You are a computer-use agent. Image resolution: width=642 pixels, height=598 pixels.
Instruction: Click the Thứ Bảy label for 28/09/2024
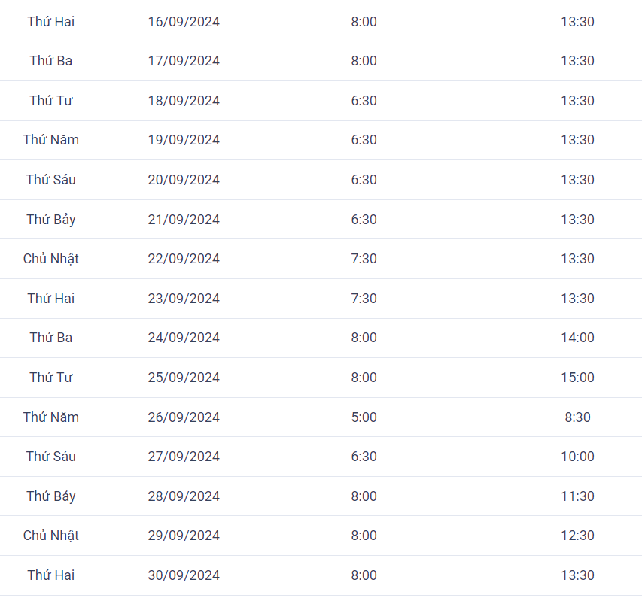(x=50, y=496)
